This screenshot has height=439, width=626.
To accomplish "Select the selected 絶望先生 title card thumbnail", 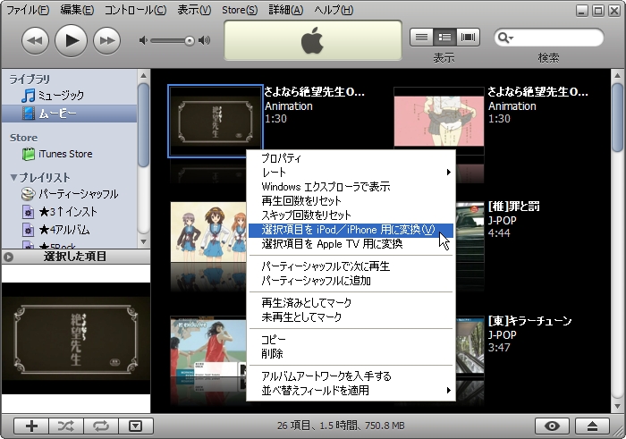I will 216,121.
